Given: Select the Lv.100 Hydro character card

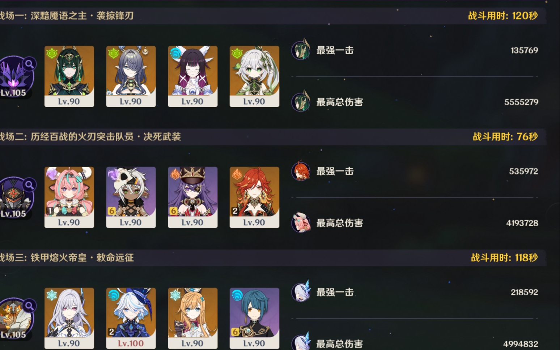Looking at the screenshot, I should pyautogui.click(x=131, y=318).
